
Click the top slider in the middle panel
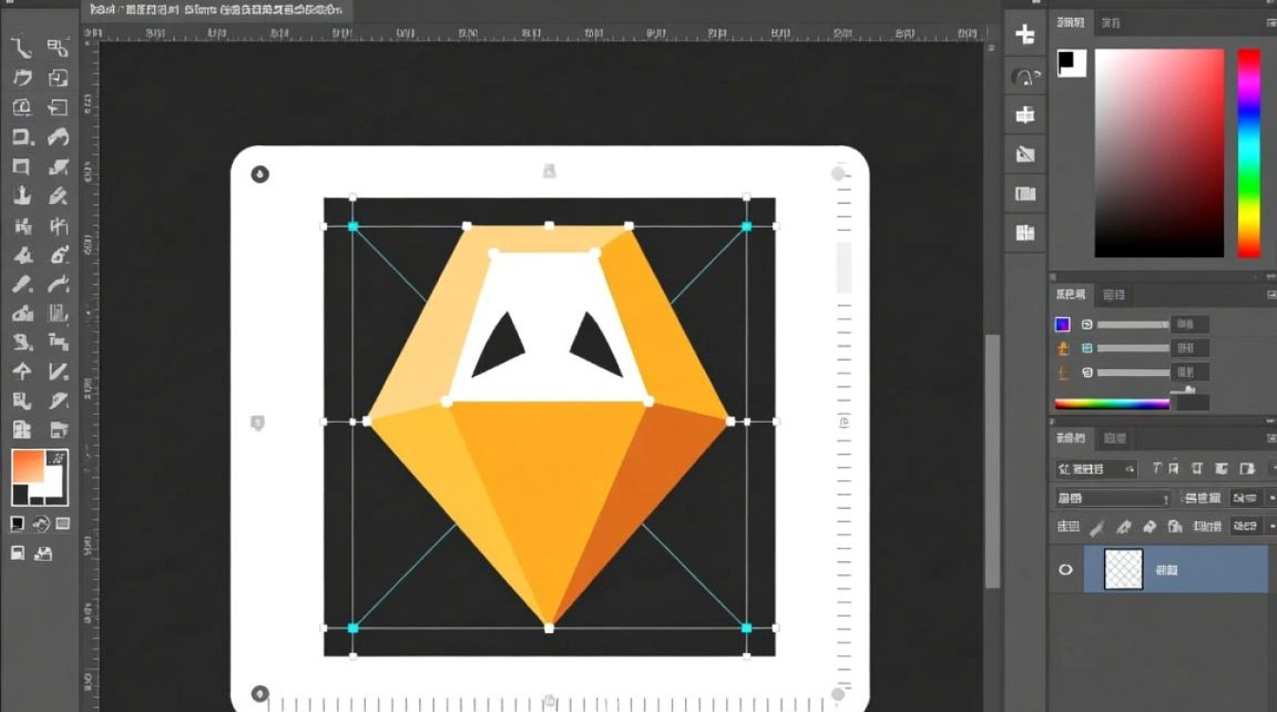click(1133, 325)
